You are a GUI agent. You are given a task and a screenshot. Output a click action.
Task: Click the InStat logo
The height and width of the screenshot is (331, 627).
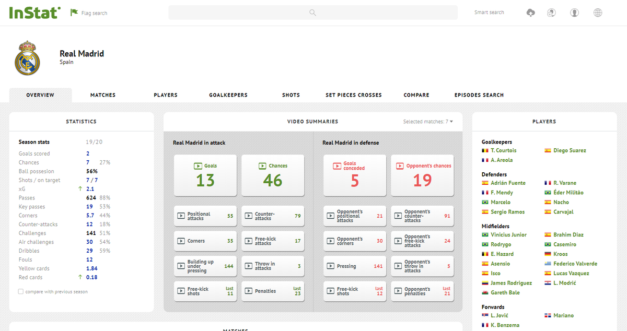tap(34, 13)
